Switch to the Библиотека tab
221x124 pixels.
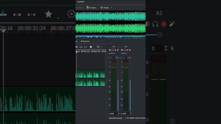click(x=85, y=41)
